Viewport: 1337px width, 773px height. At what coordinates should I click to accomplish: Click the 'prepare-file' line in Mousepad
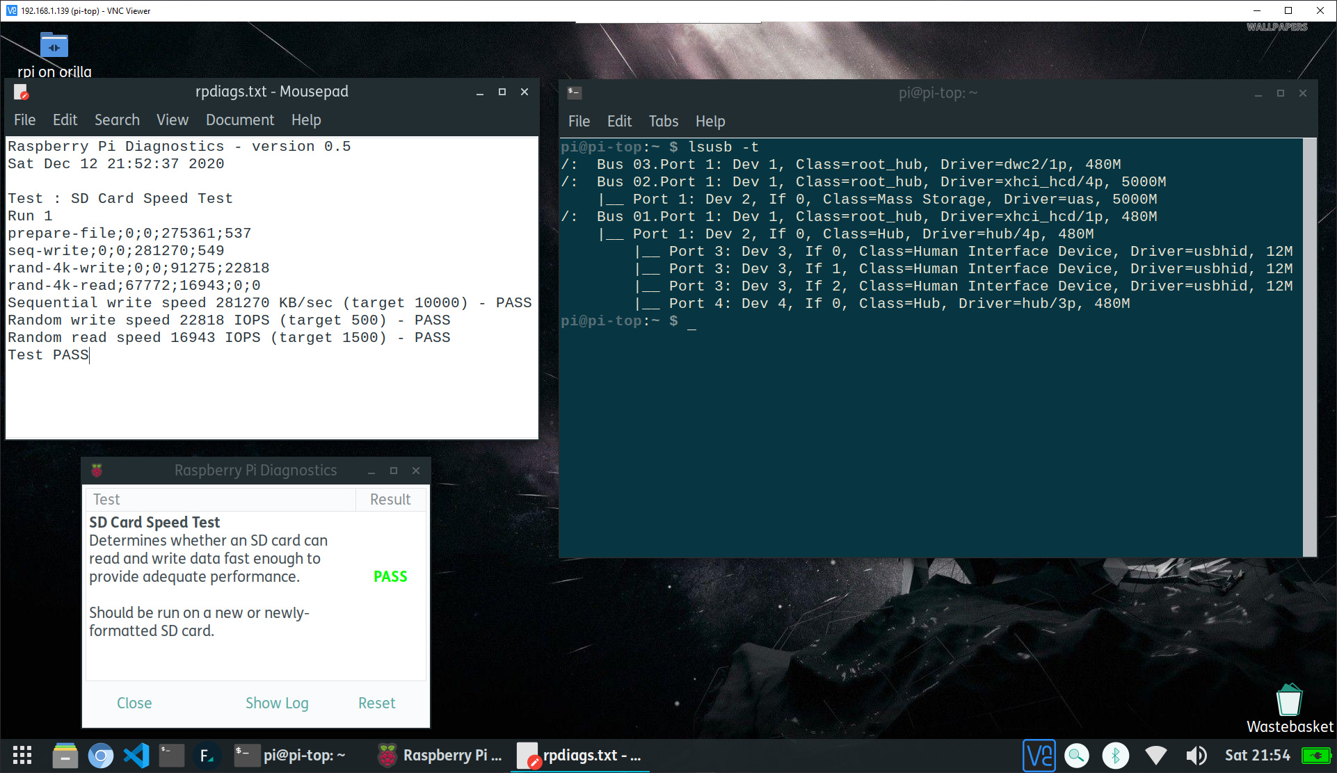pyautogui.click(x=129, y=234)
